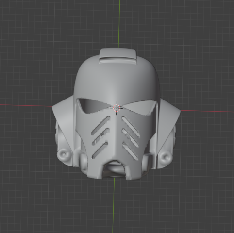
Task: Click the round ear stud on the helmet's left side
Action: click(64, 154)
